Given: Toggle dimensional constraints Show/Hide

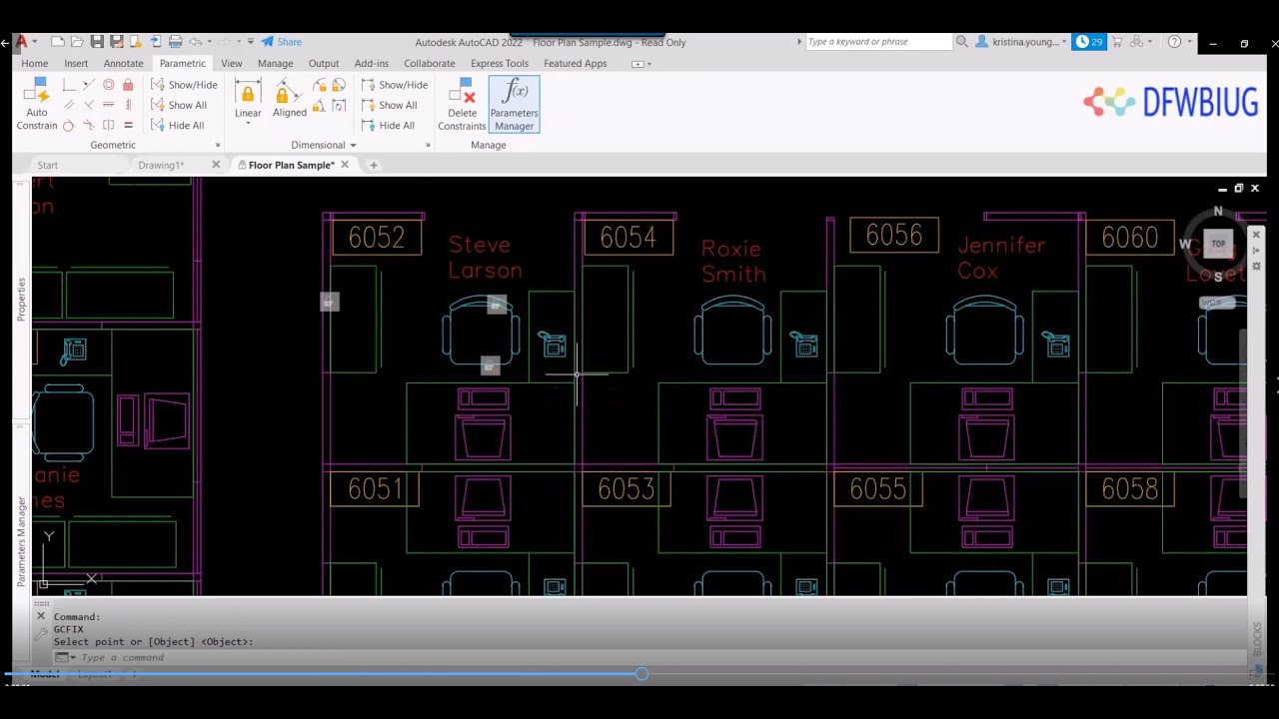Looking at the screenshot, I should 395,85.
